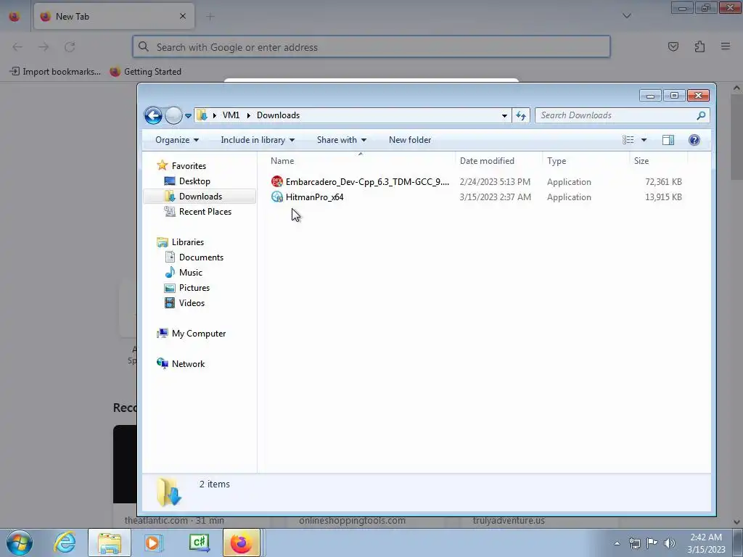The height and width of the screenshot is (557, 743).
Task: Sort files by Date modified column
Action: point(498,160)
